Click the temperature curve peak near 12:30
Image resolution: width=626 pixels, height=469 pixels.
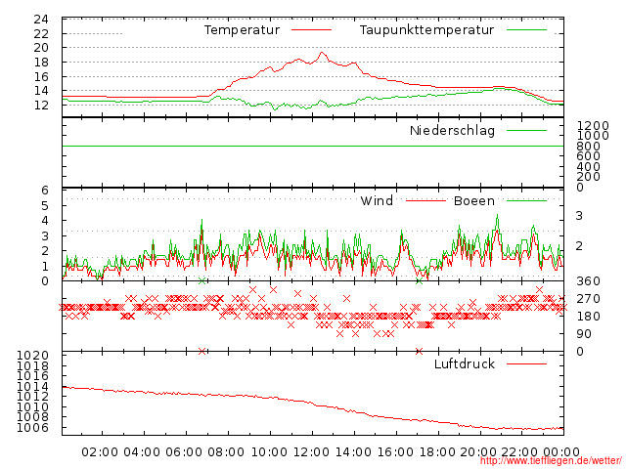(322, 53)
